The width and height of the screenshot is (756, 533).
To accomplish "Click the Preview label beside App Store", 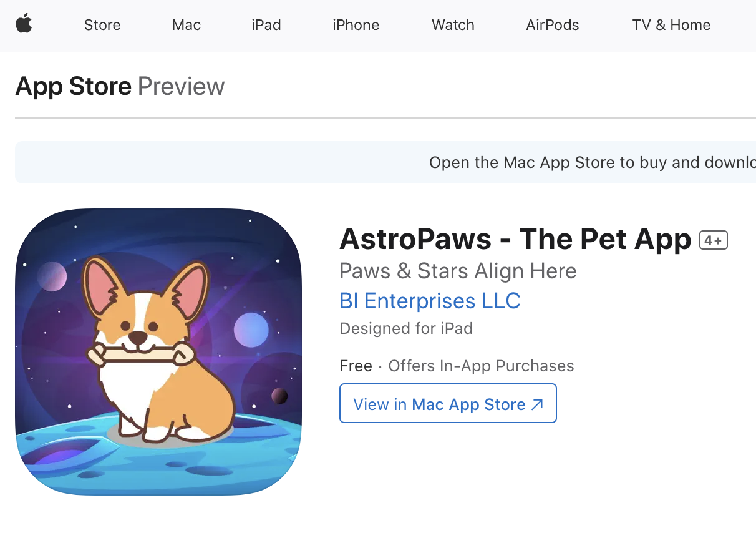I will tap(181, 86).
